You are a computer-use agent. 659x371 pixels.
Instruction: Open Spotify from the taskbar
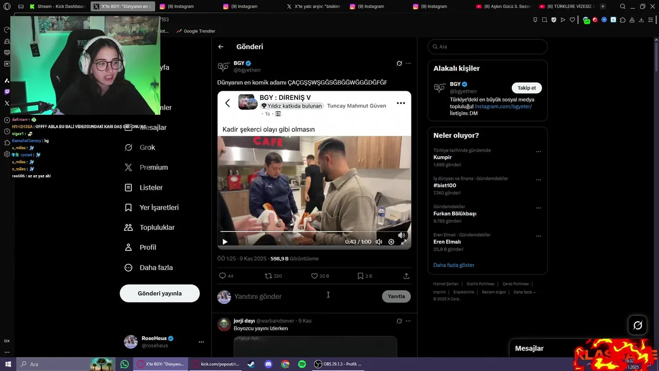302,364
